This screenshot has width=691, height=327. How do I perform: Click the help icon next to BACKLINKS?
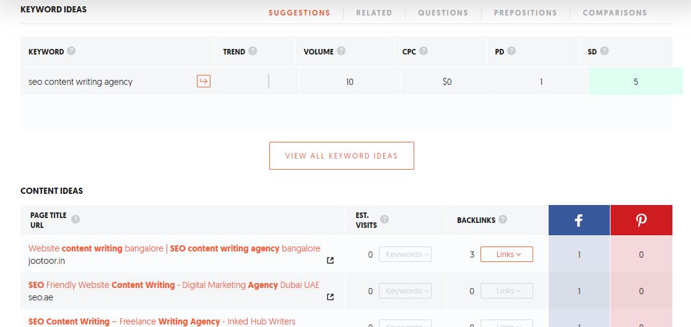pos(503,219)
